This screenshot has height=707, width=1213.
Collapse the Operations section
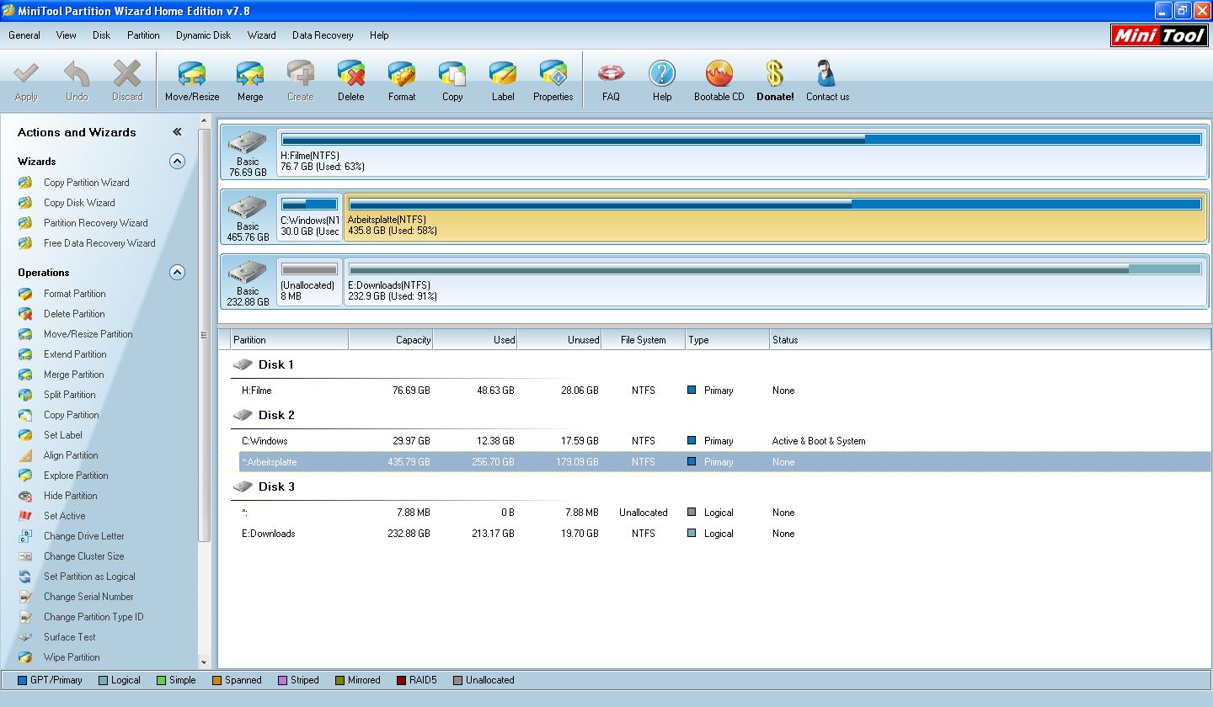pyautogui.click(x=177, y=272)
